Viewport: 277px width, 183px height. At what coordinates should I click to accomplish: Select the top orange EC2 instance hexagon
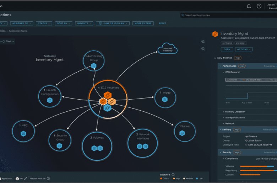[107, 95]
